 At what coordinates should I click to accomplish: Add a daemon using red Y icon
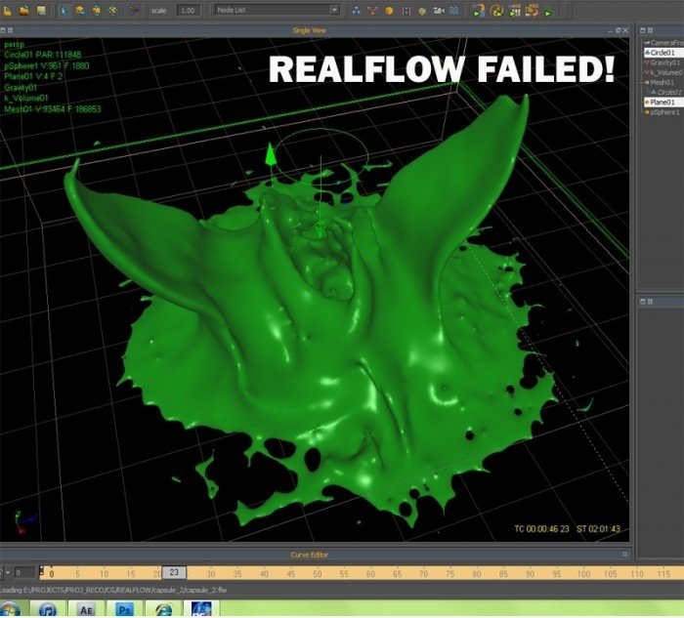pos(372,11)
